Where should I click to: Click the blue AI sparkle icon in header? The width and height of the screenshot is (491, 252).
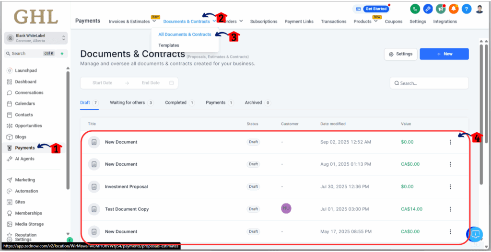click(428, 9)
